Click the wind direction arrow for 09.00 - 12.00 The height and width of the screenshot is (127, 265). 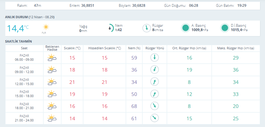(154, 70)
